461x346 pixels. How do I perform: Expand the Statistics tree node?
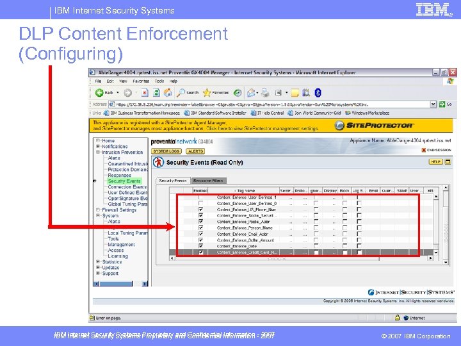(98, 261)
